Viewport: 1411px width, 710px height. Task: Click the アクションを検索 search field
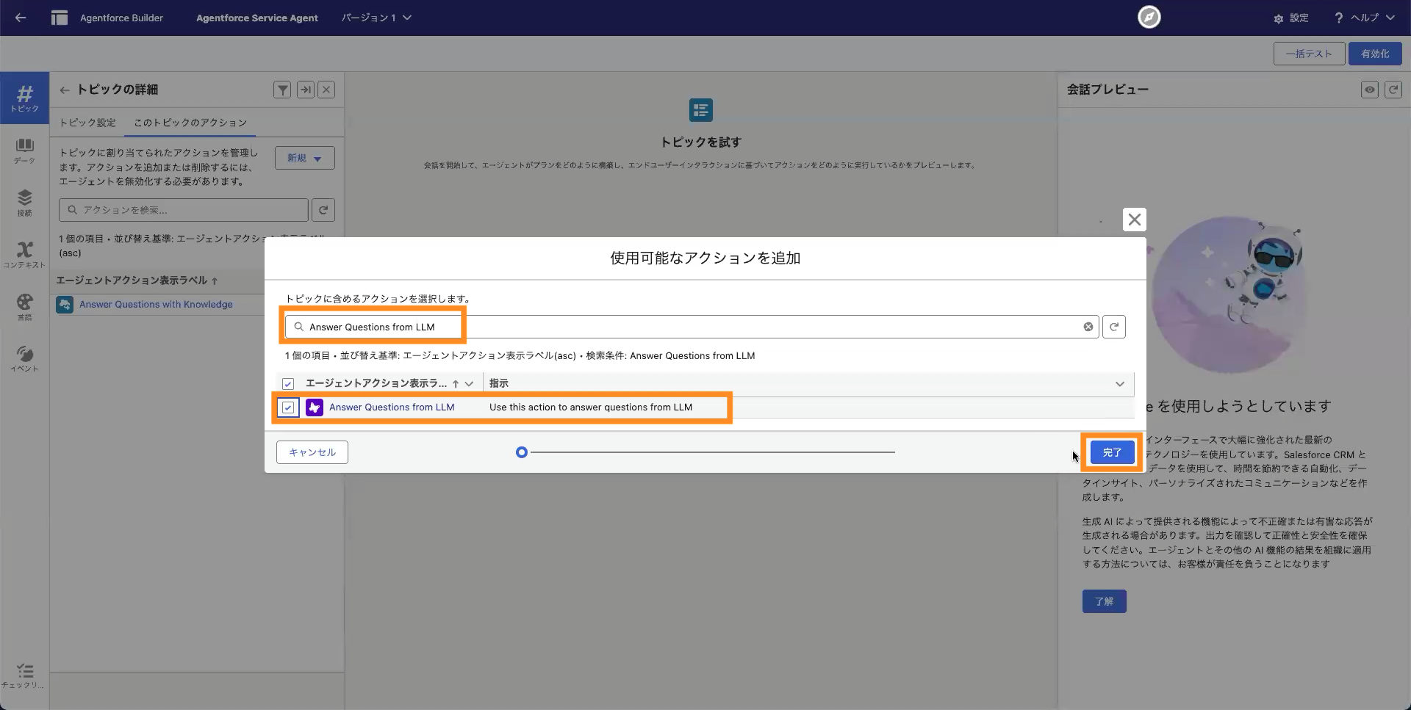(184, 210)
